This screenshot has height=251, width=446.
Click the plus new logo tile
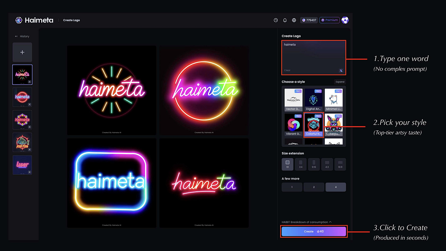point(22,52)
